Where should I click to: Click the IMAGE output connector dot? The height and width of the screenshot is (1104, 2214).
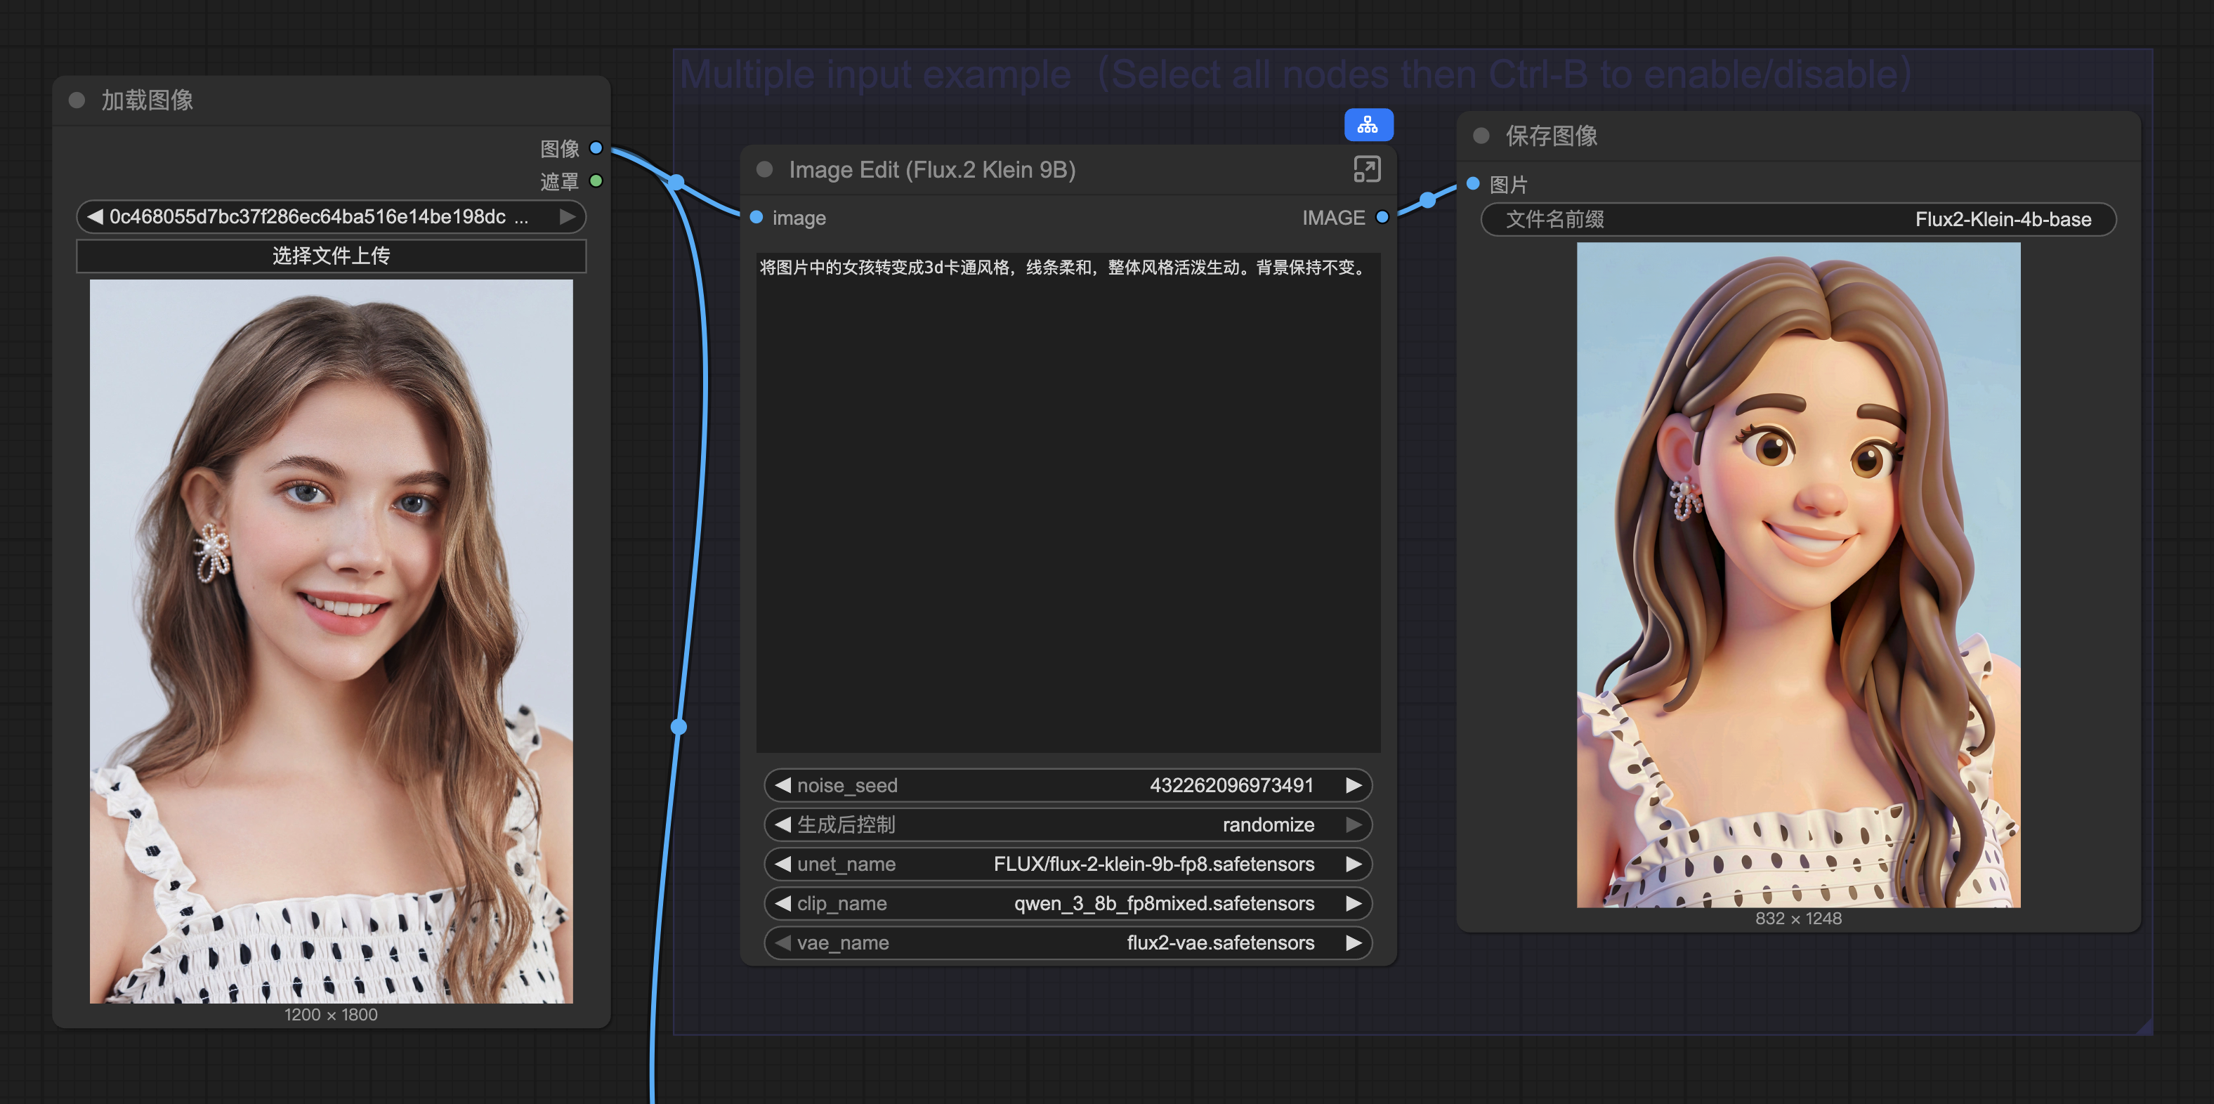(x=1382, y=218)
